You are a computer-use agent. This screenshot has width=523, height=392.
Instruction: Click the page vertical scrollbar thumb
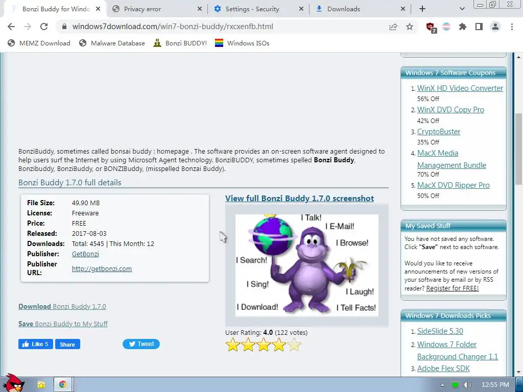pyautogui.click(x=518, y=149)
